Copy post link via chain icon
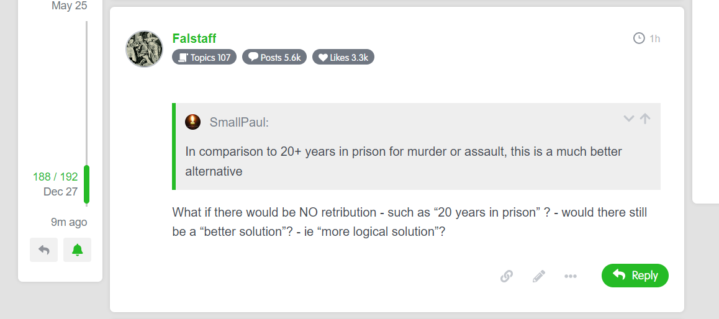Screen dimensions: 719x319 [507, 276]
